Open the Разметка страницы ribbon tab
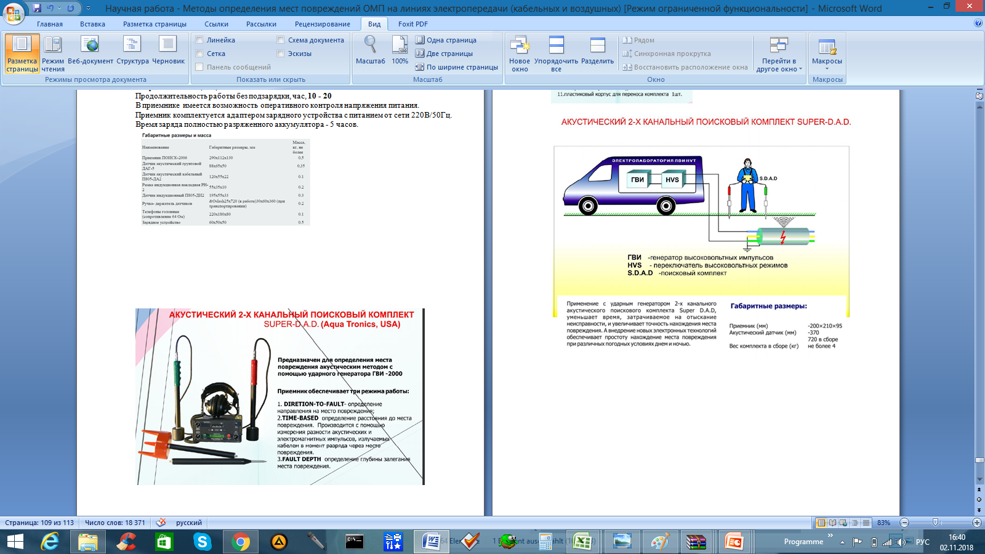This screenshot has height=554, width=985. coord(155,24)
